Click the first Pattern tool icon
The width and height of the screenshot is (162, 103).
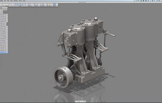(35, 4)
